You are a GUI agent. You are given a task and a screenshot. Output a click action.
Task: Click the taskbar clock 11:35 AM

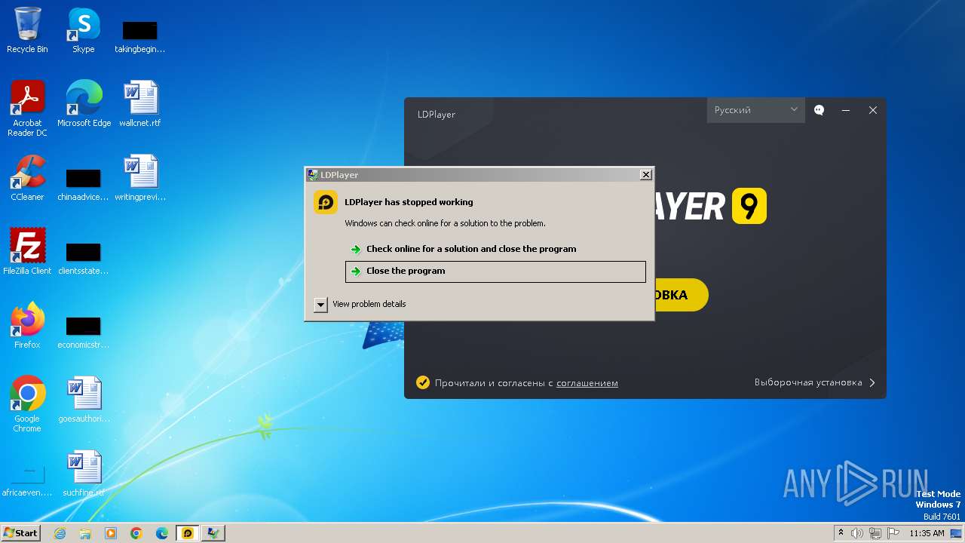tap(927, 533)
